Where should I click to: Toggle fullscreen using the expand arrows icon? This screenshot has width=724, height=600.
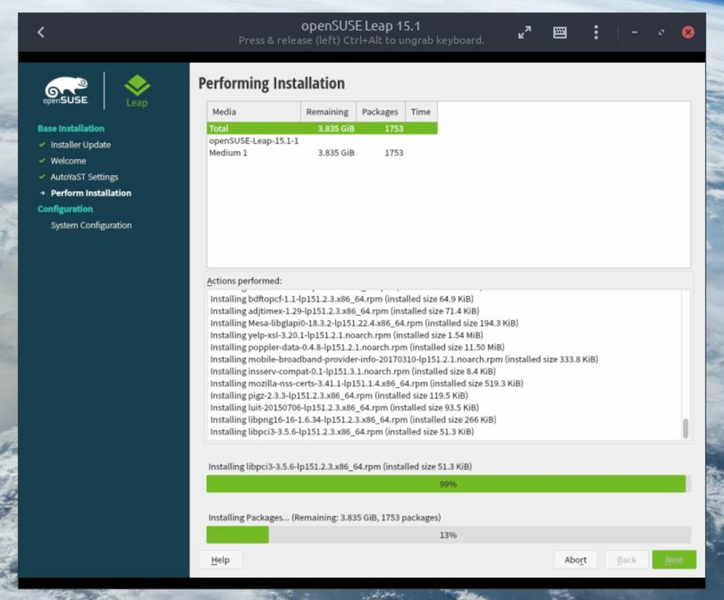pyautogui.click(x=524, y=32)
